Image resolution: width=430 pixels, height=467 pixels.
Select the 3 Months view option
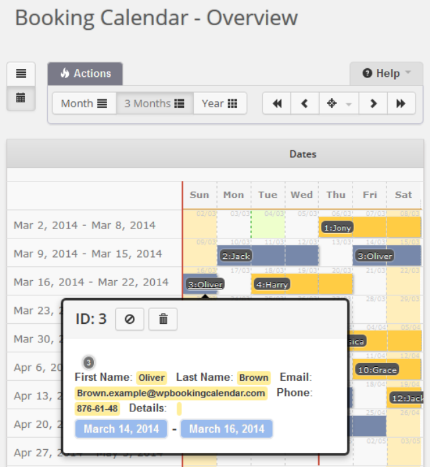click(155, 103)
